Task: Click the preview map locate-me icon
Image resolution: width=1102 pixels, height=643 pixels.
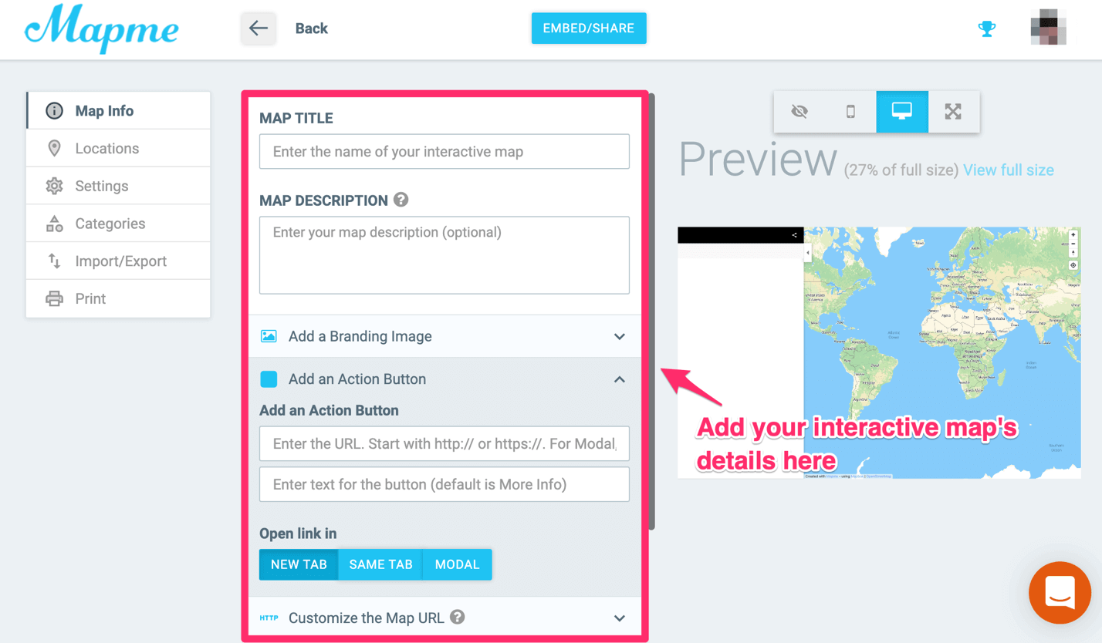Action: (1073, 265)
